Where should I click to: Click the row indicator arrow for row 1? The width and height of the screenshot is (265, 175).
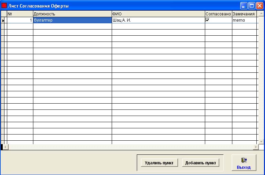coord(3,21)
